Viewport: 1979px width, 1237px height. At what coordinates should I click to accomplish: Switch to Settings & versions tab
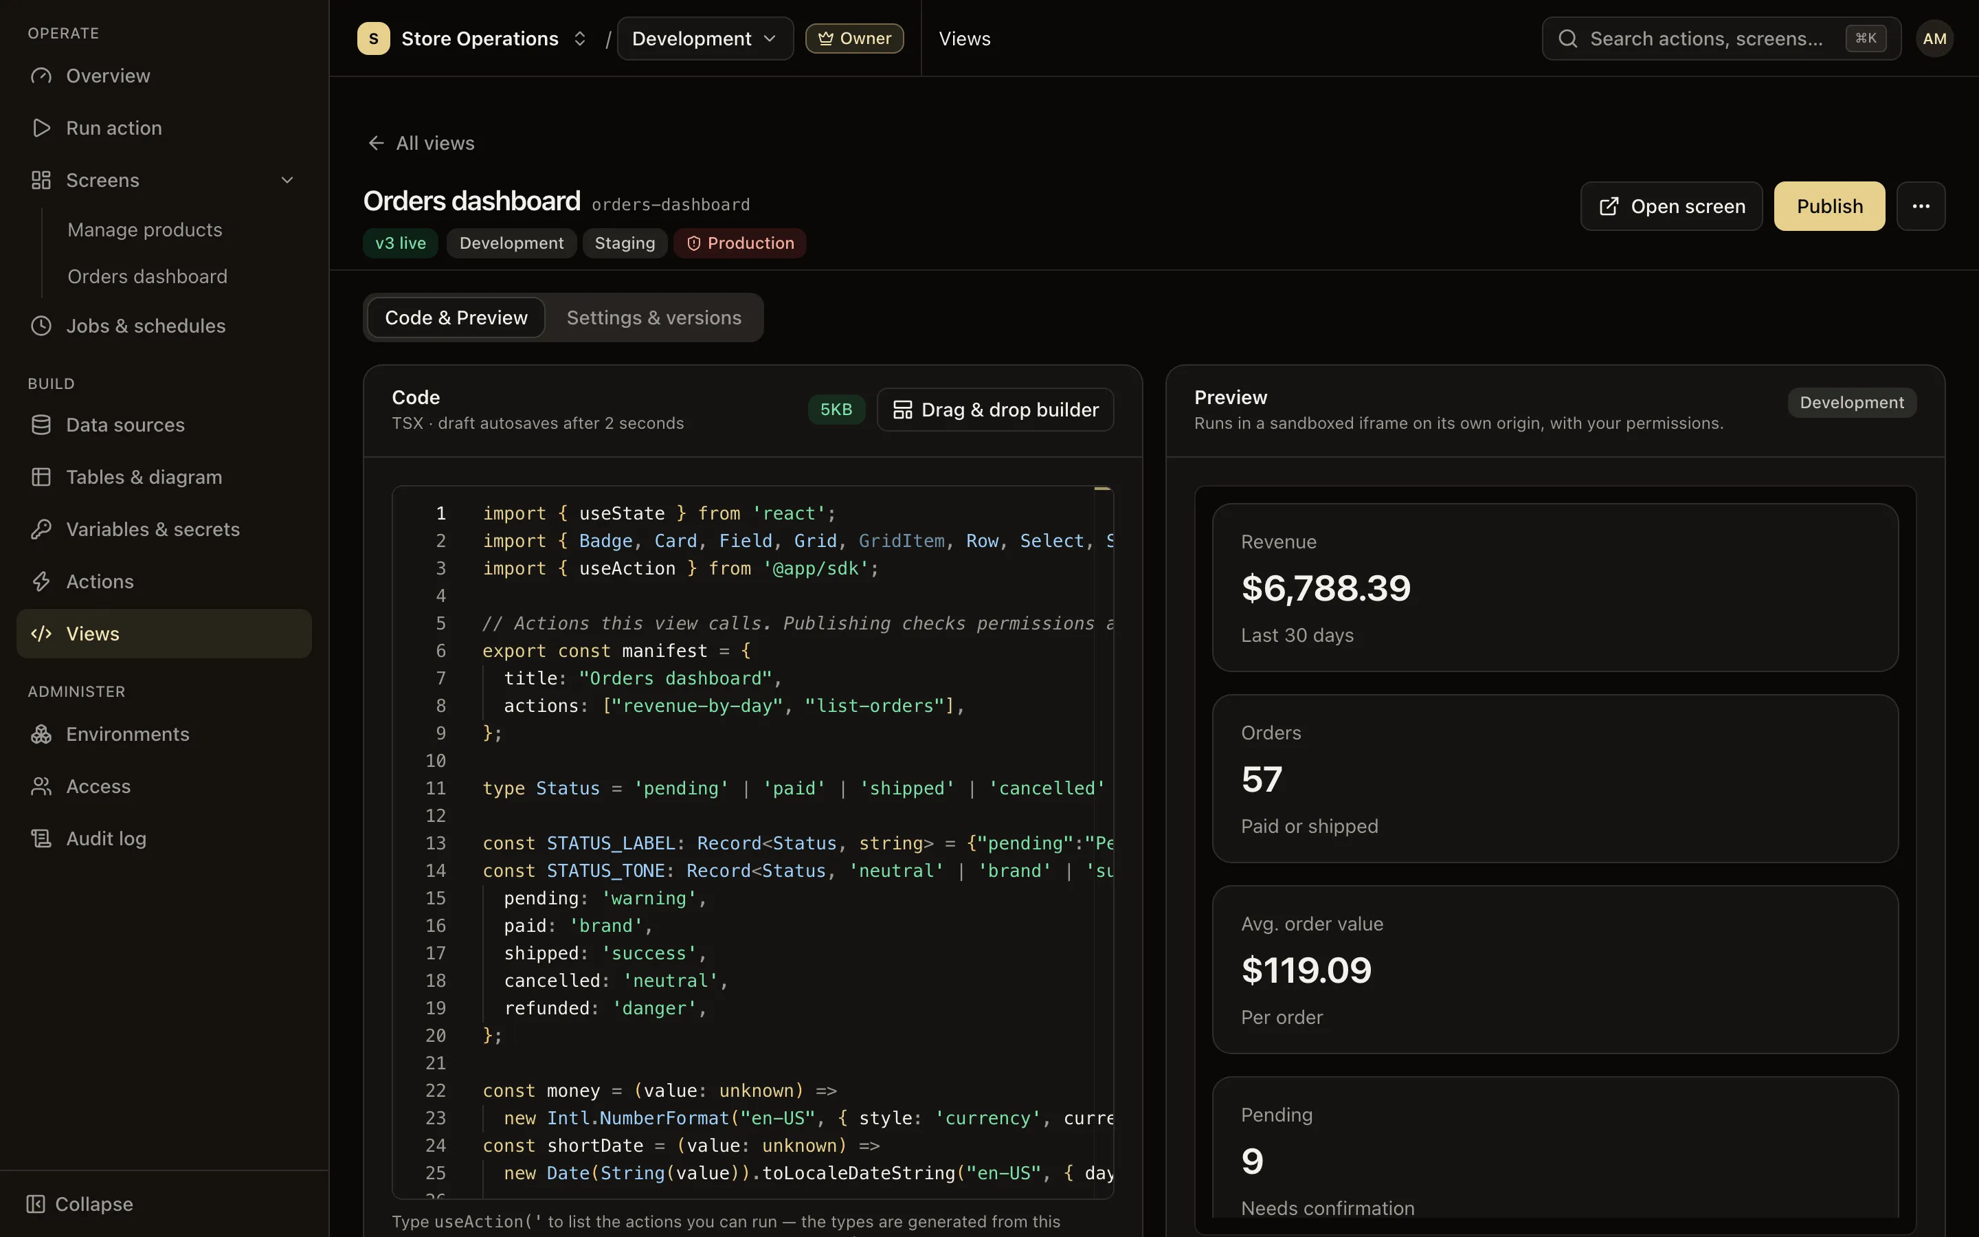pyautogui.click(x=654, y=317)
